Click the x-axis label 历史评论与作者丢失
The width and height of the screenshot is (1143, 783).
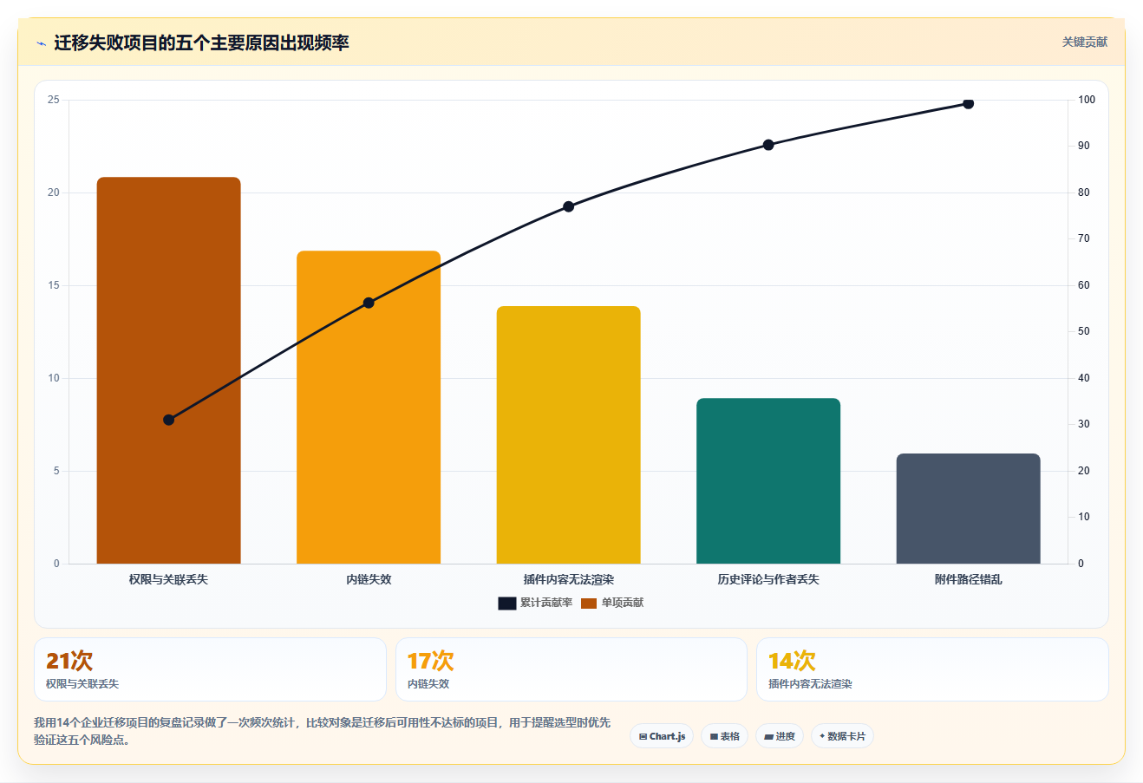tap(768, 579)
